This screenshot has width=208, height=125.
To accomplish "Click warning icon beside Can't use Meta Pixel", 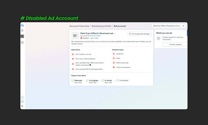I will 73,64.
